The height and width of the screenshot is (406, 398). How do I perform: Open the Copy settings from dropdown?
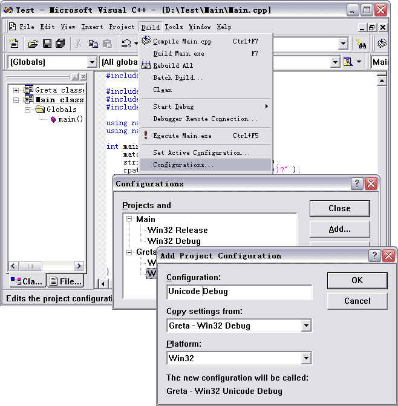click(x=306, y=326)
